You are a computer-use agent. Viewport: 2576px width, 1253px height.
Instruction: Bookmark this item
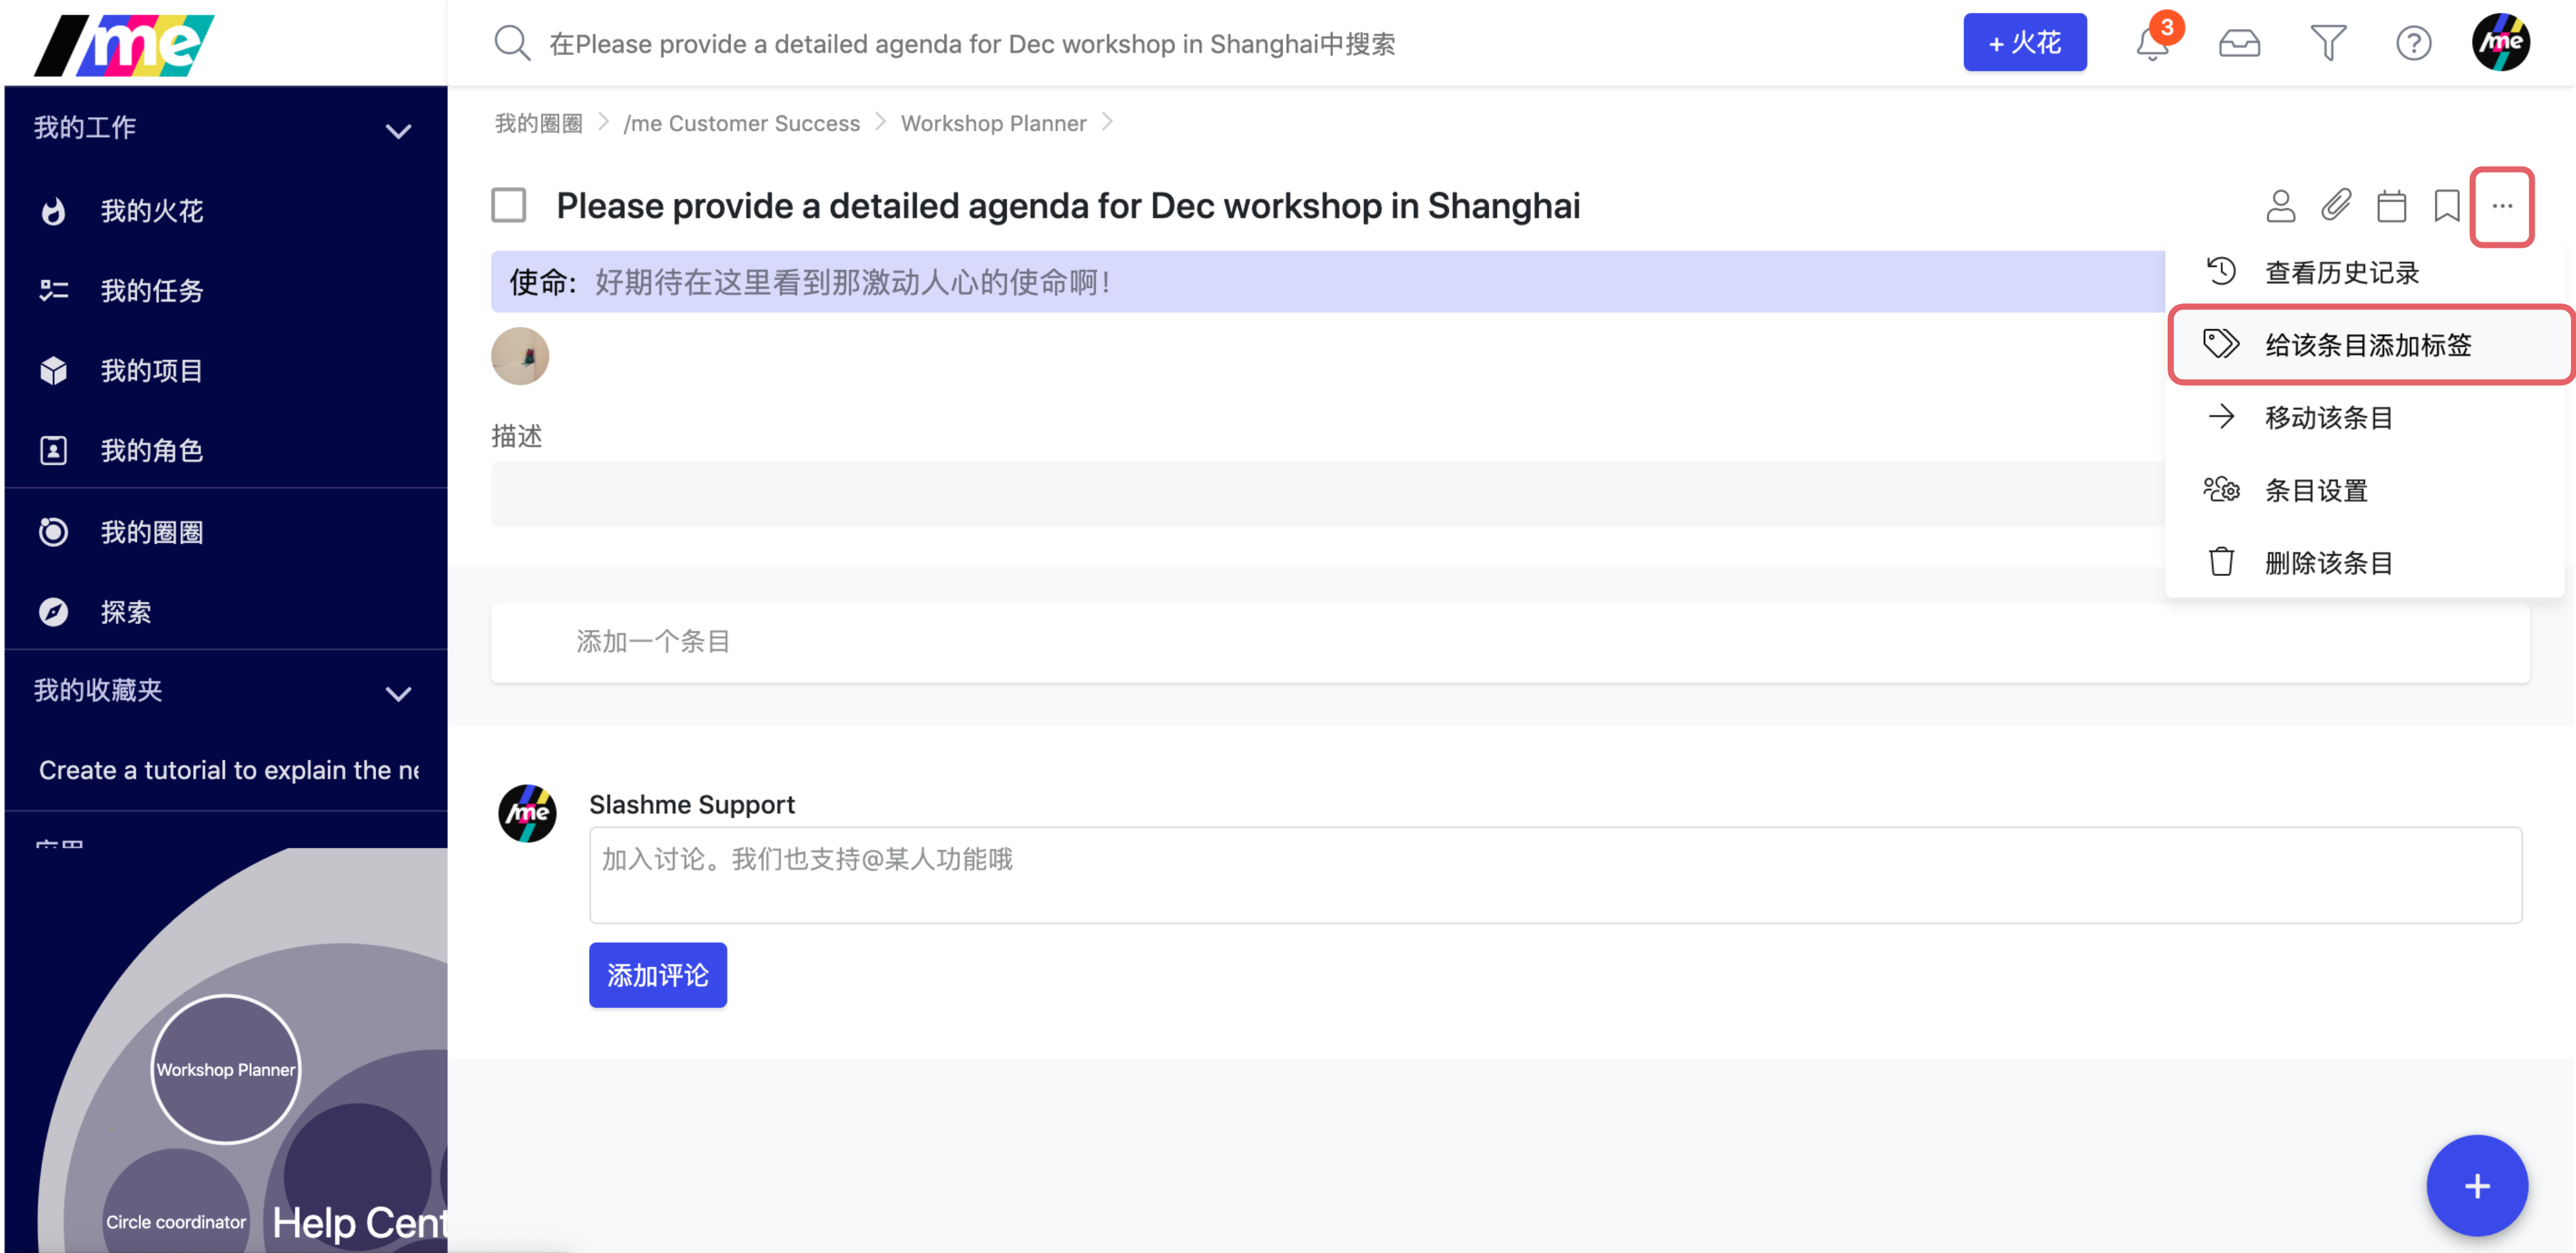pyautogui.click(x=2446, y=206)
